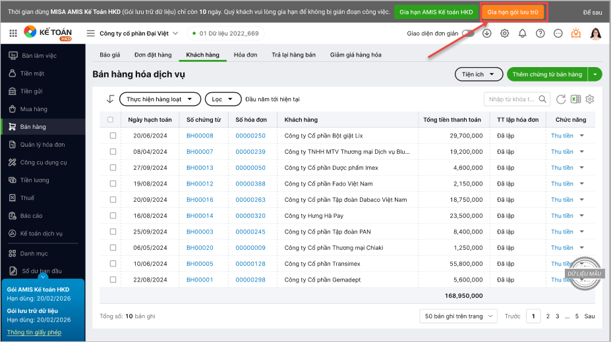Tick the checkbox for voucher BH00008

[x=113, y=135]
